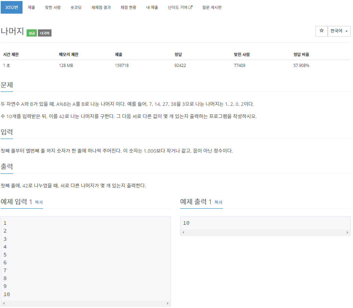
Task: Switch to the 숏코딩 tab
Action: (76, 7)
